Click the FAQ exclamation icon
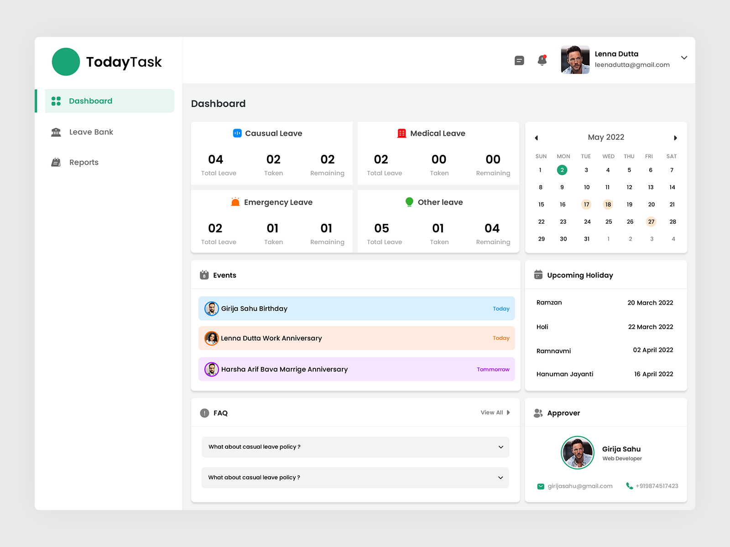730x547 pixels. [204, 413]
